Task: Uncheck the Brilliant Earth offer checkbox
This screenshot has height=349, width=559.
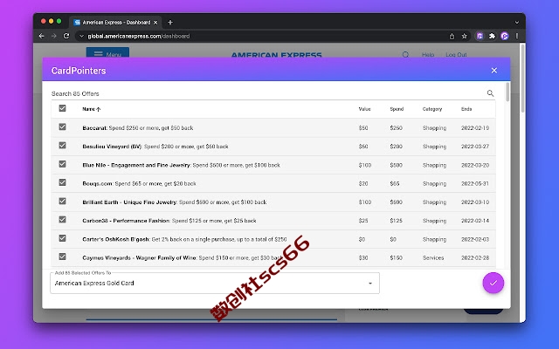Action: [62, 201]
